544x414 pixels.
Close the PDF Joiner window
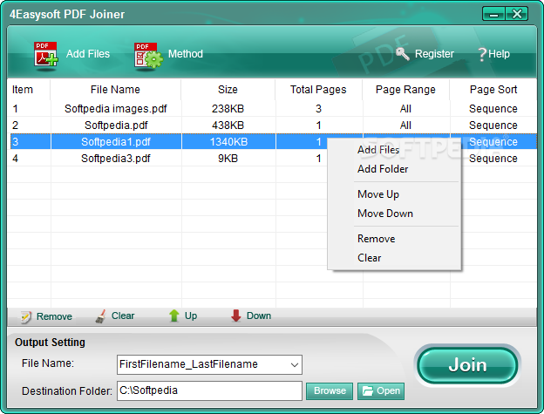point(517,14)
